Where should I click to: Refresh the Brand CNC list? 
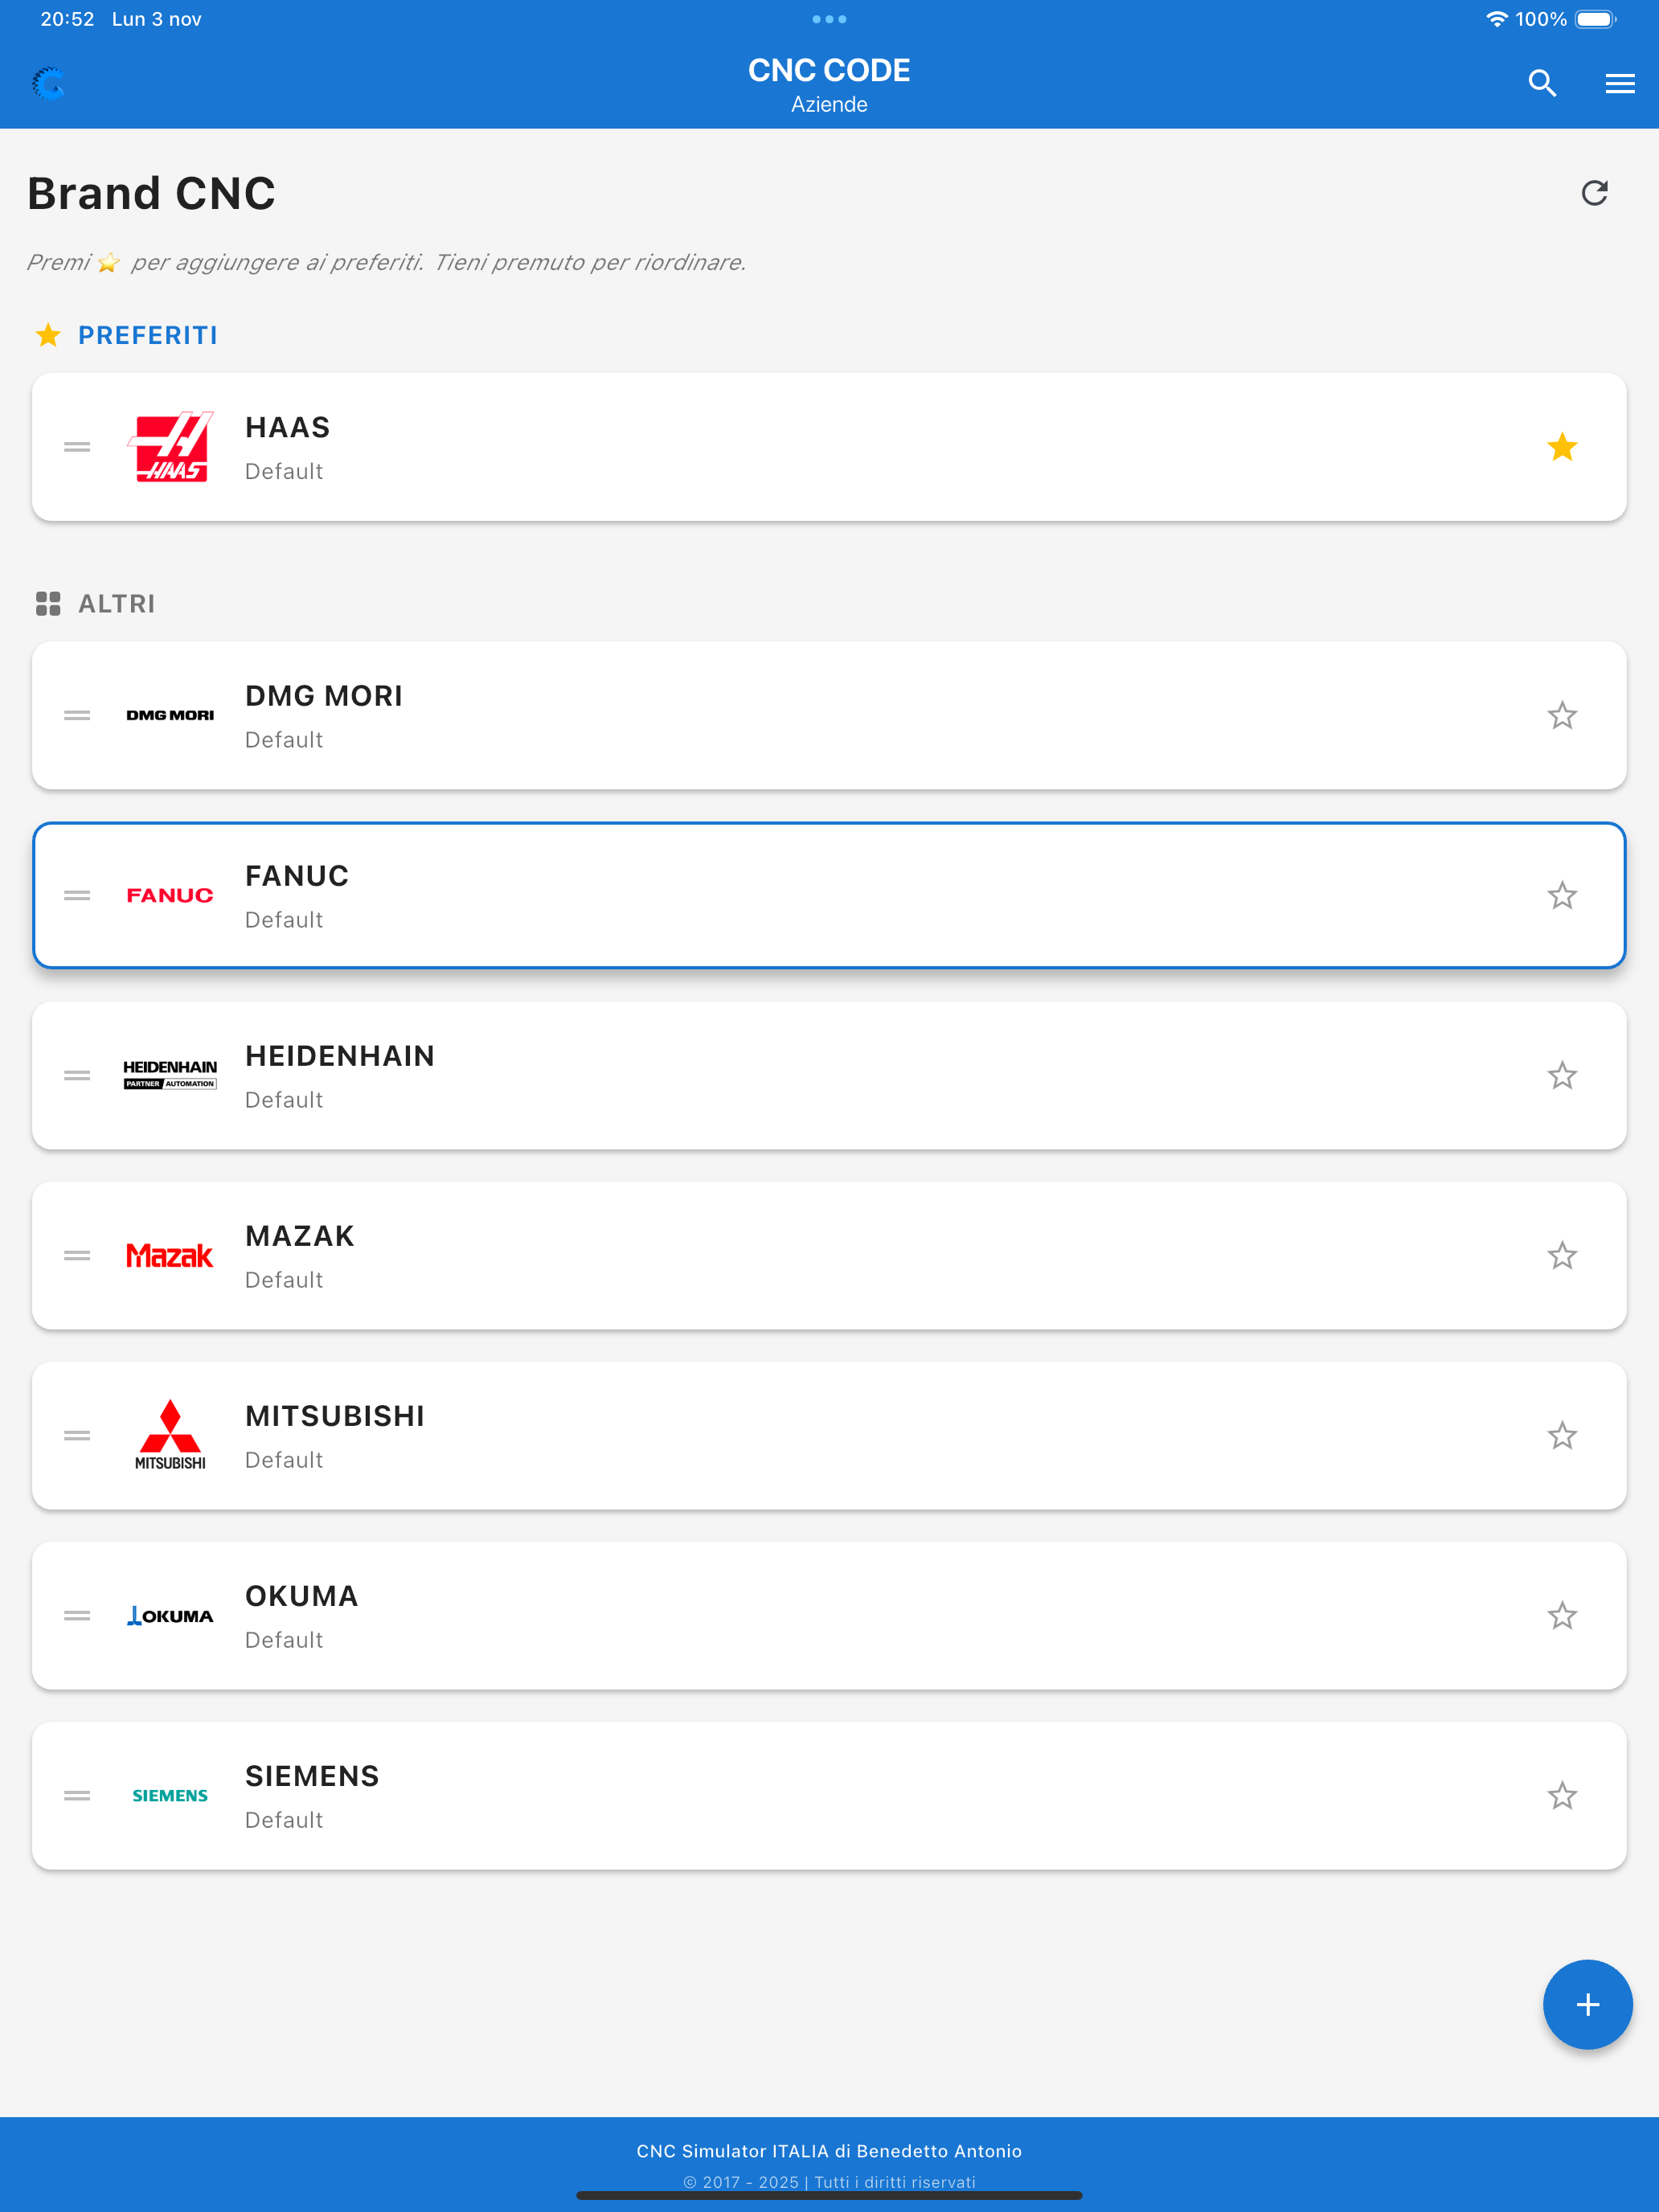1594,192
